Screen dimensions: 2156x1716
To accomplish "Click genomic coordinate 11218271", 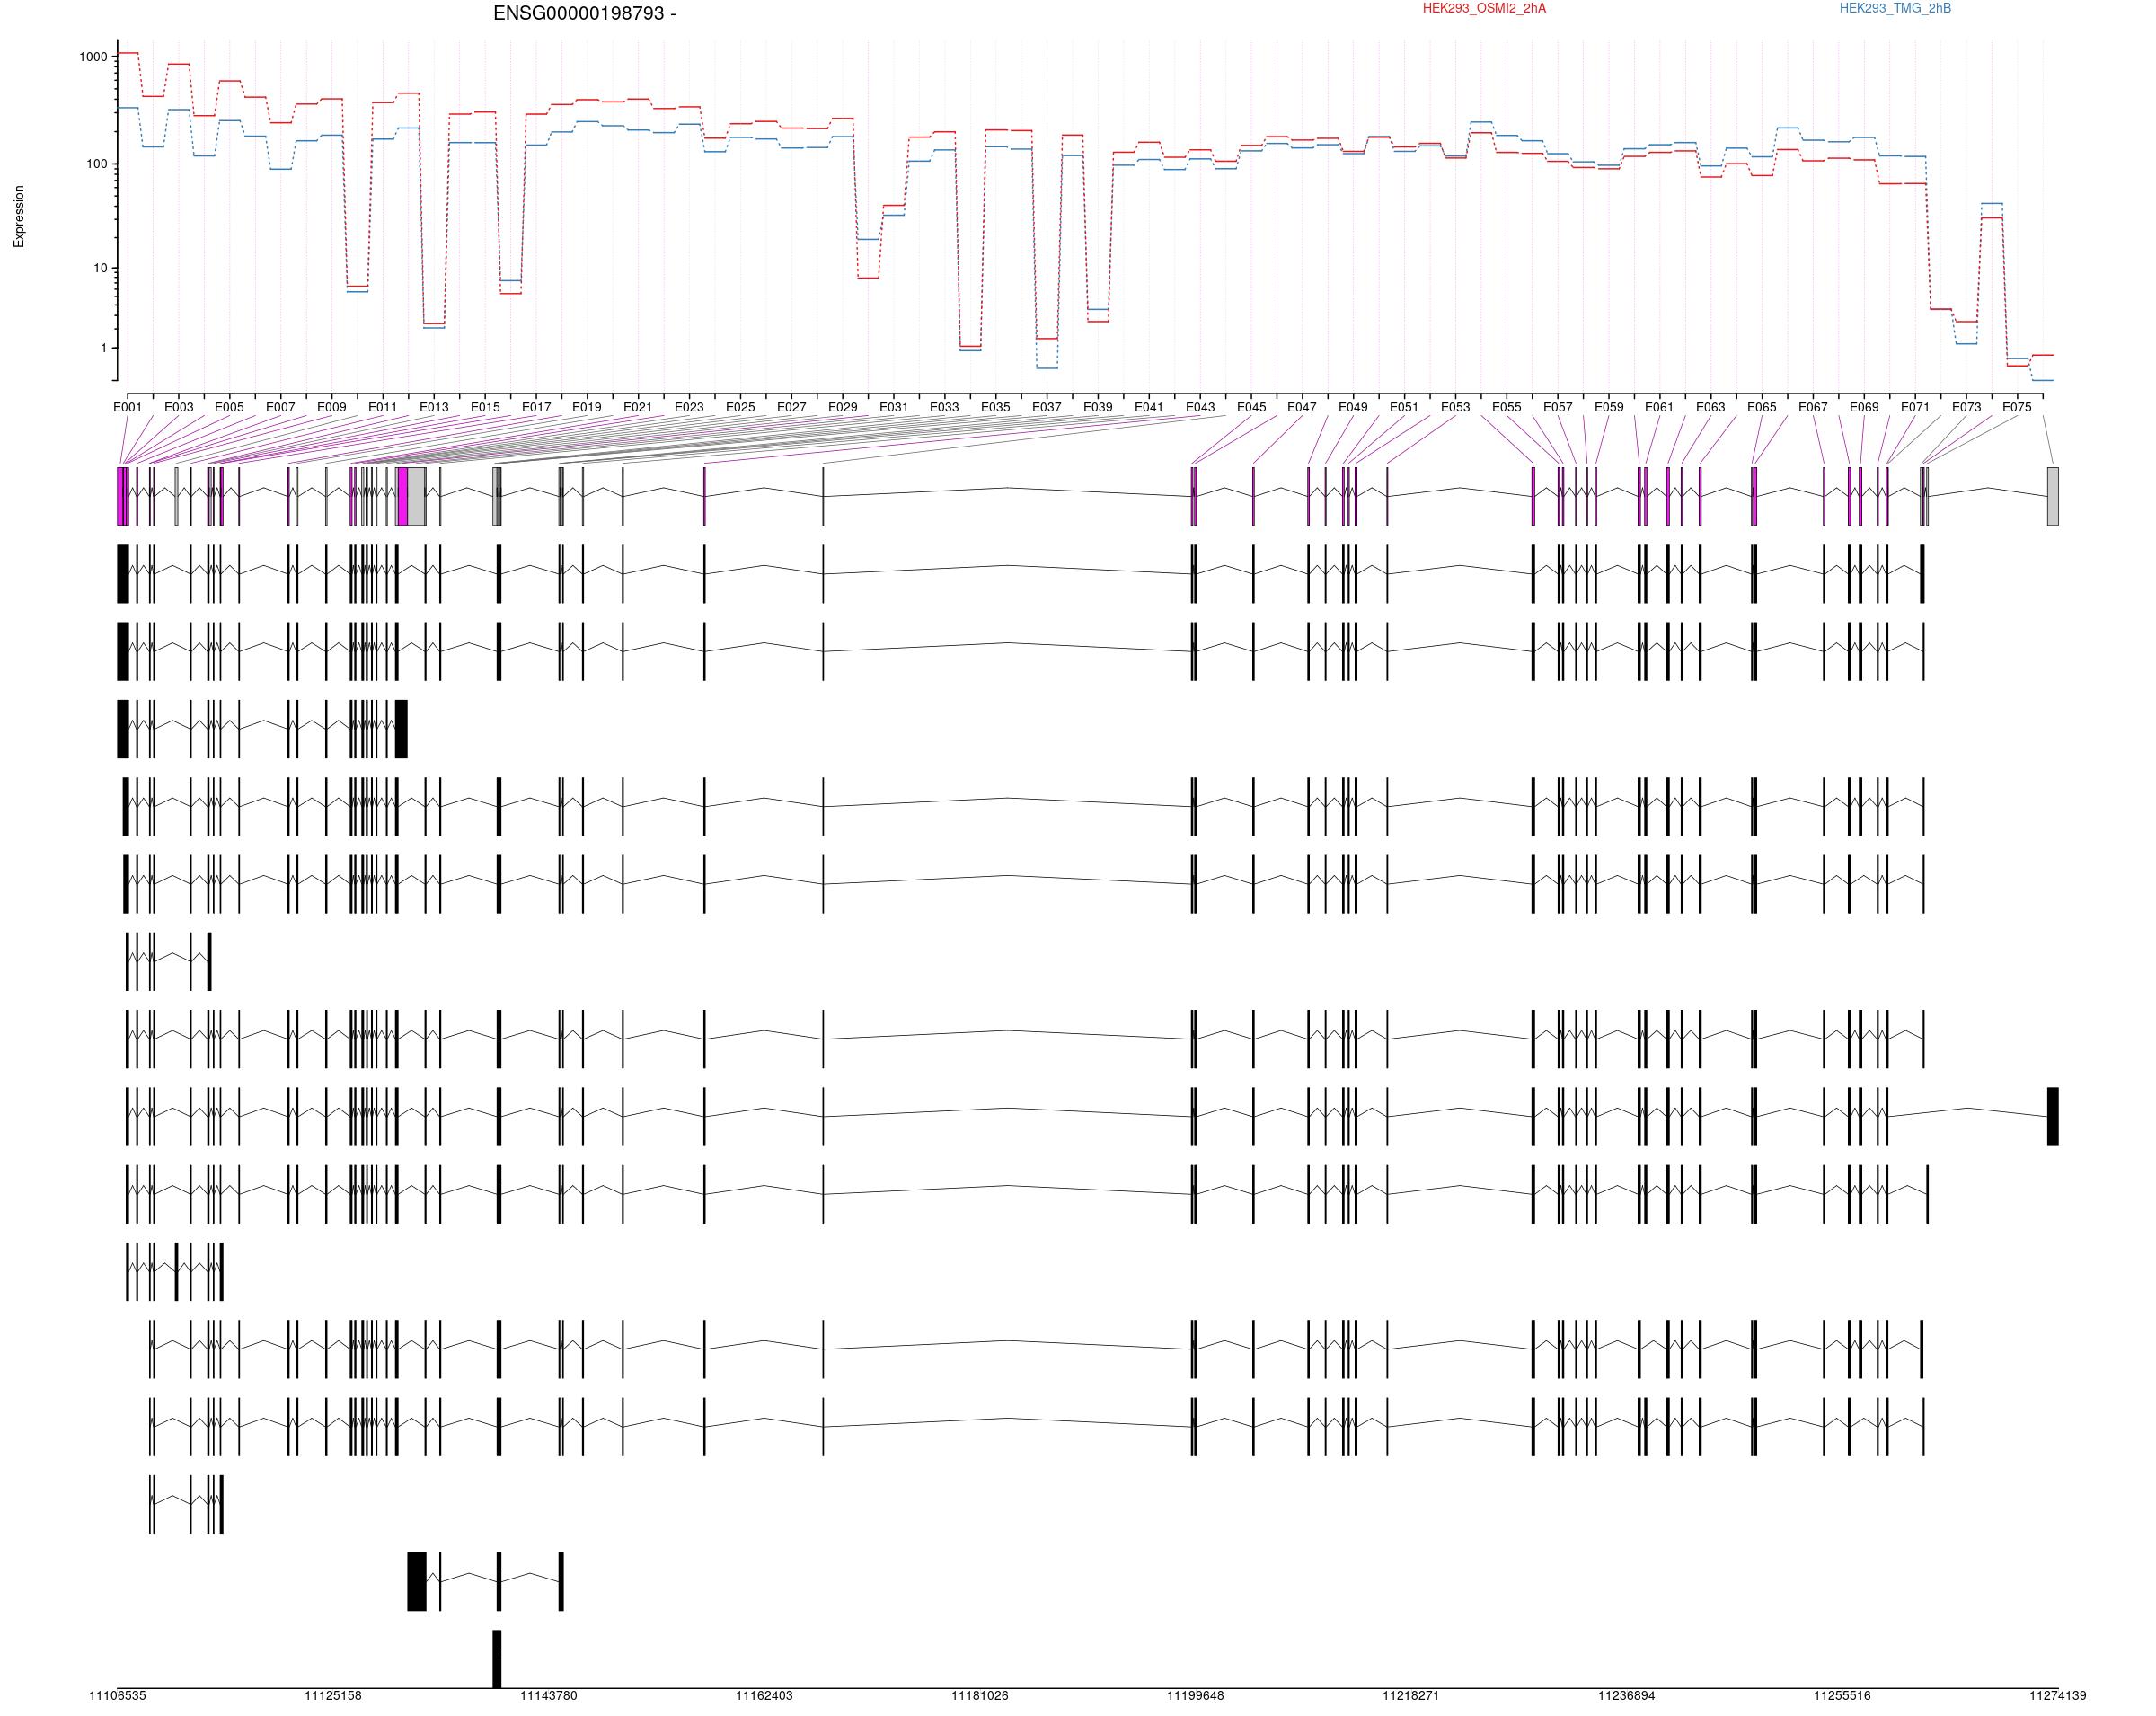I will 1411,1696.
